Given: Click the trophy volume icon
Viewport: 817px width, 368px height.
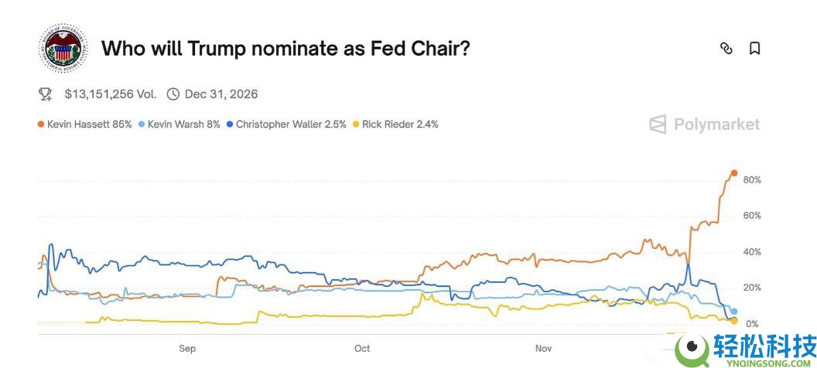Looking at the screenshot, I should [46, 94].
